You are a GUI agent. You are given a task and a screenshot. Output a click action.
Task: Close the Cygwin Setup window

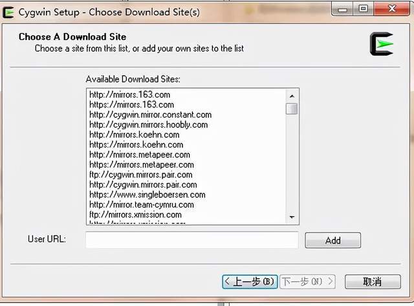pyautogui.click(x=392, y=9)
